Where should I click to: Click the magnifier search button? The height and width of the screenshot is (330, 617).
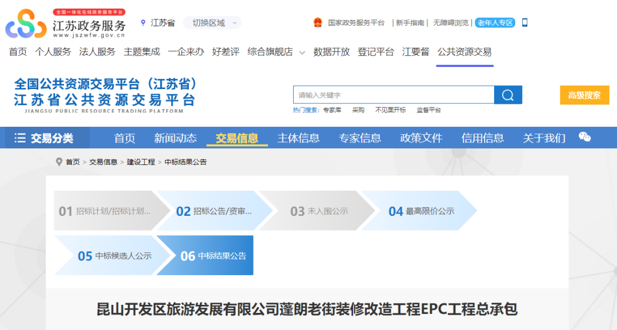click(508, 95)
